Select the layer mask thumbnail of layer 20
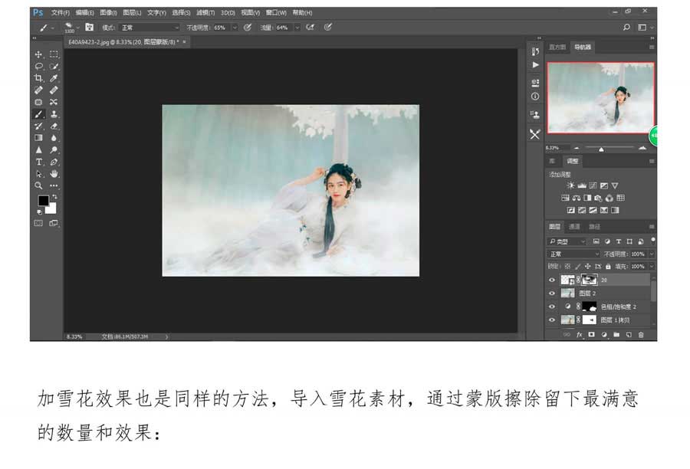The width and height of the screenshot is (690, 469). [588, 280]
